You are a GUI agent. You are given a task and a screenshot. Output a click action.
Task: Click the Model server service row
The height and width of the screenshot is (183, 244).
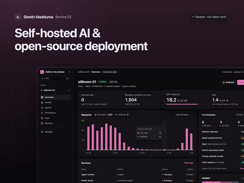click(x=137, y=181)
